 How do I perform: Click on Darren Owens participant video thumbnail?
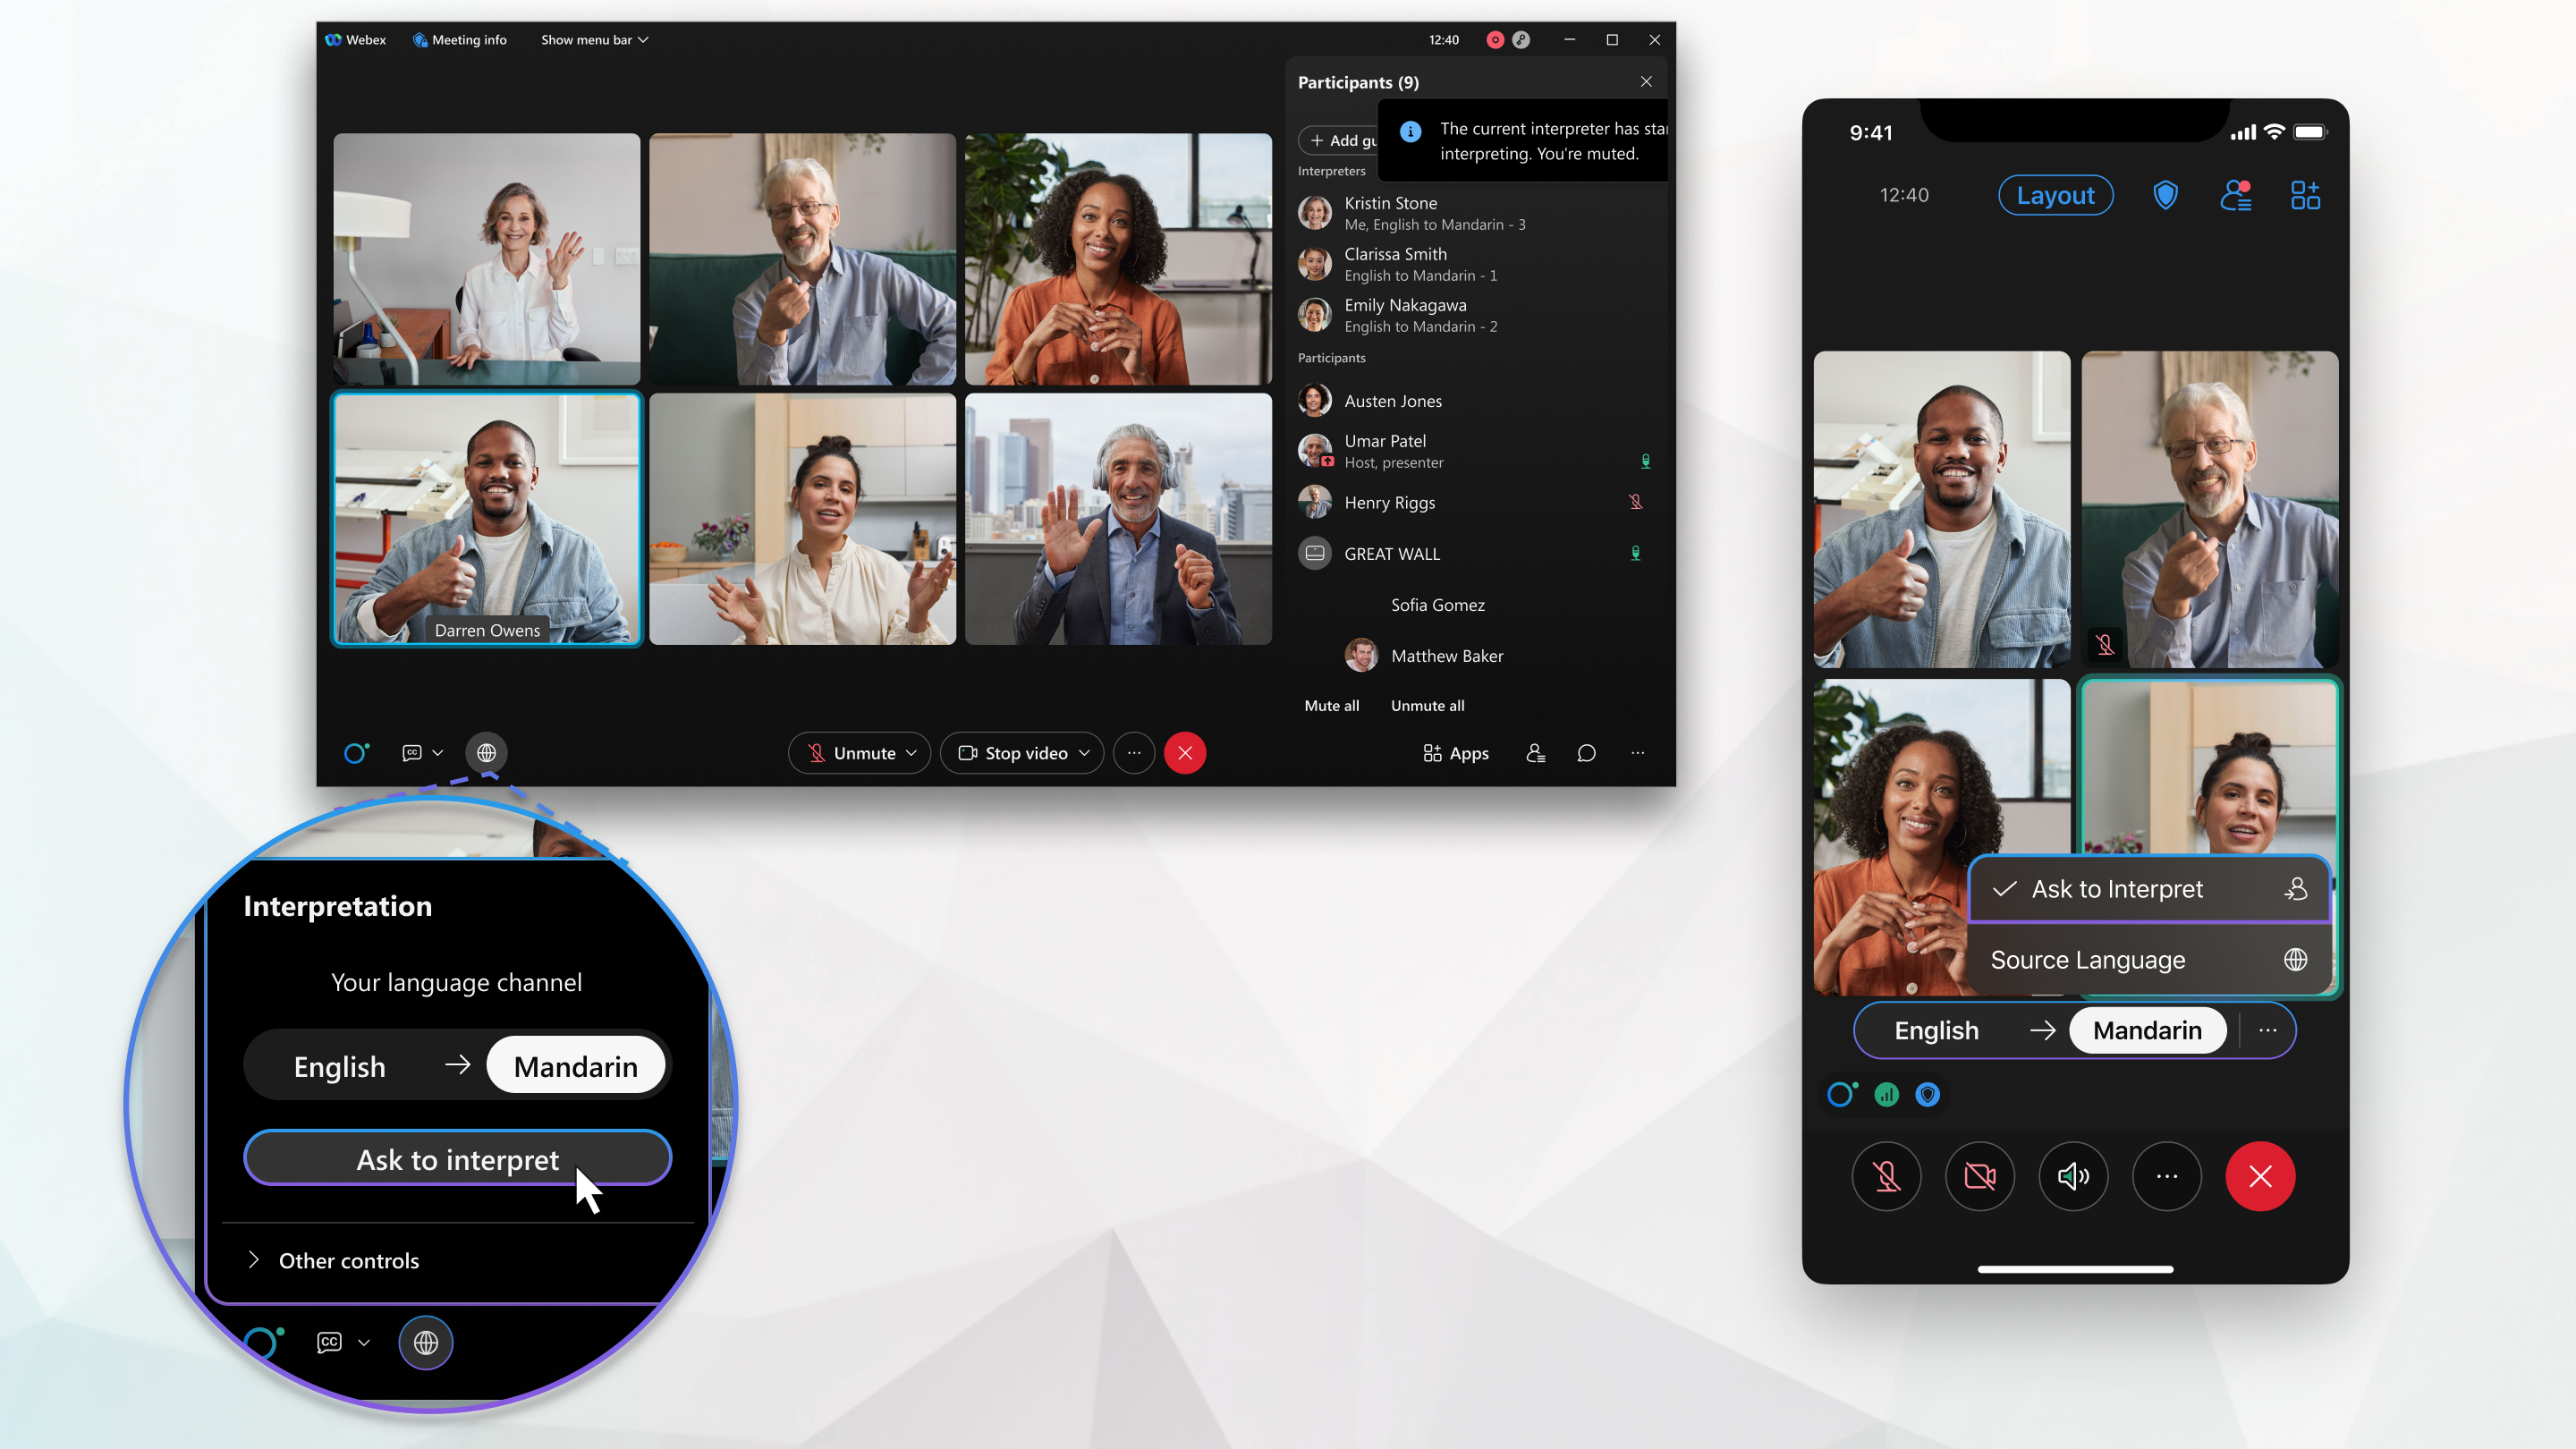(488, 521)
